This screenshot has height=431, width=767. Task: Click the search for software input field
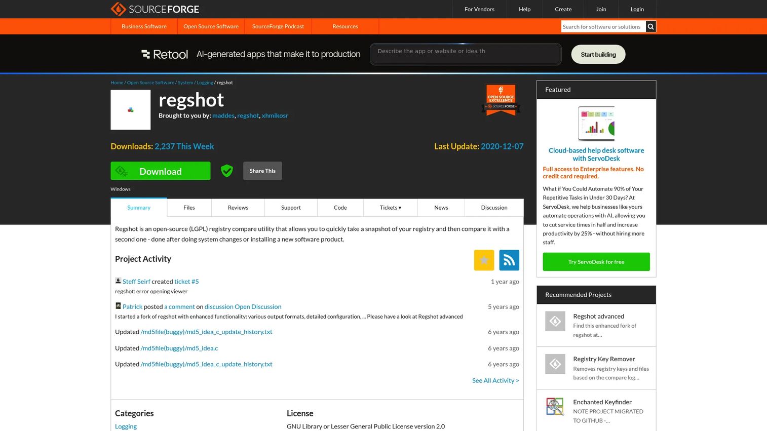(x=603, y=27)
